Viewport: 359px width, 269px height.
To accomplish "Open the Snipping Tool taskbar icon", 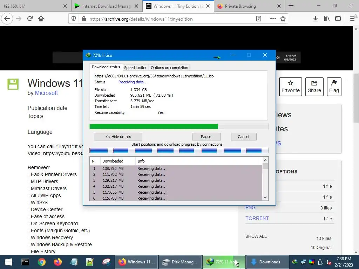I will click(106, 262).
